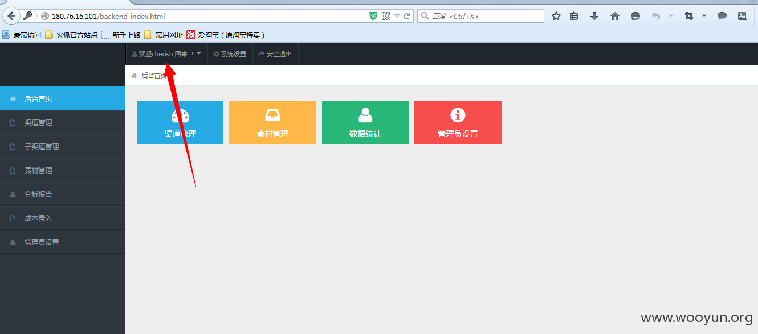Click the search magnifier icon
758x334 pixels.
click(425, 16)
